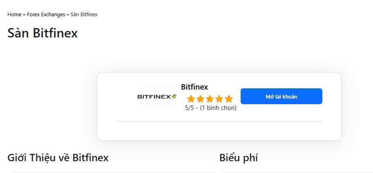Click the (1 bình chọn) vote count
Image resolution: width=373 pixels, height=173 pixels.
point(218,108)
